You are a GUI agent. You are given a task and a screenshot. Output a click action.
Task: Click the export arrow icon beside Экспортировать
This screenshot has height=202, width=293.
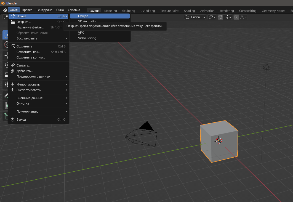tap(12, 90)
